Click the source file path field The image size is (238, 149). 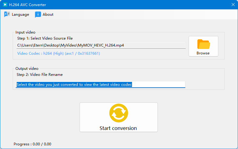[101, 45]
